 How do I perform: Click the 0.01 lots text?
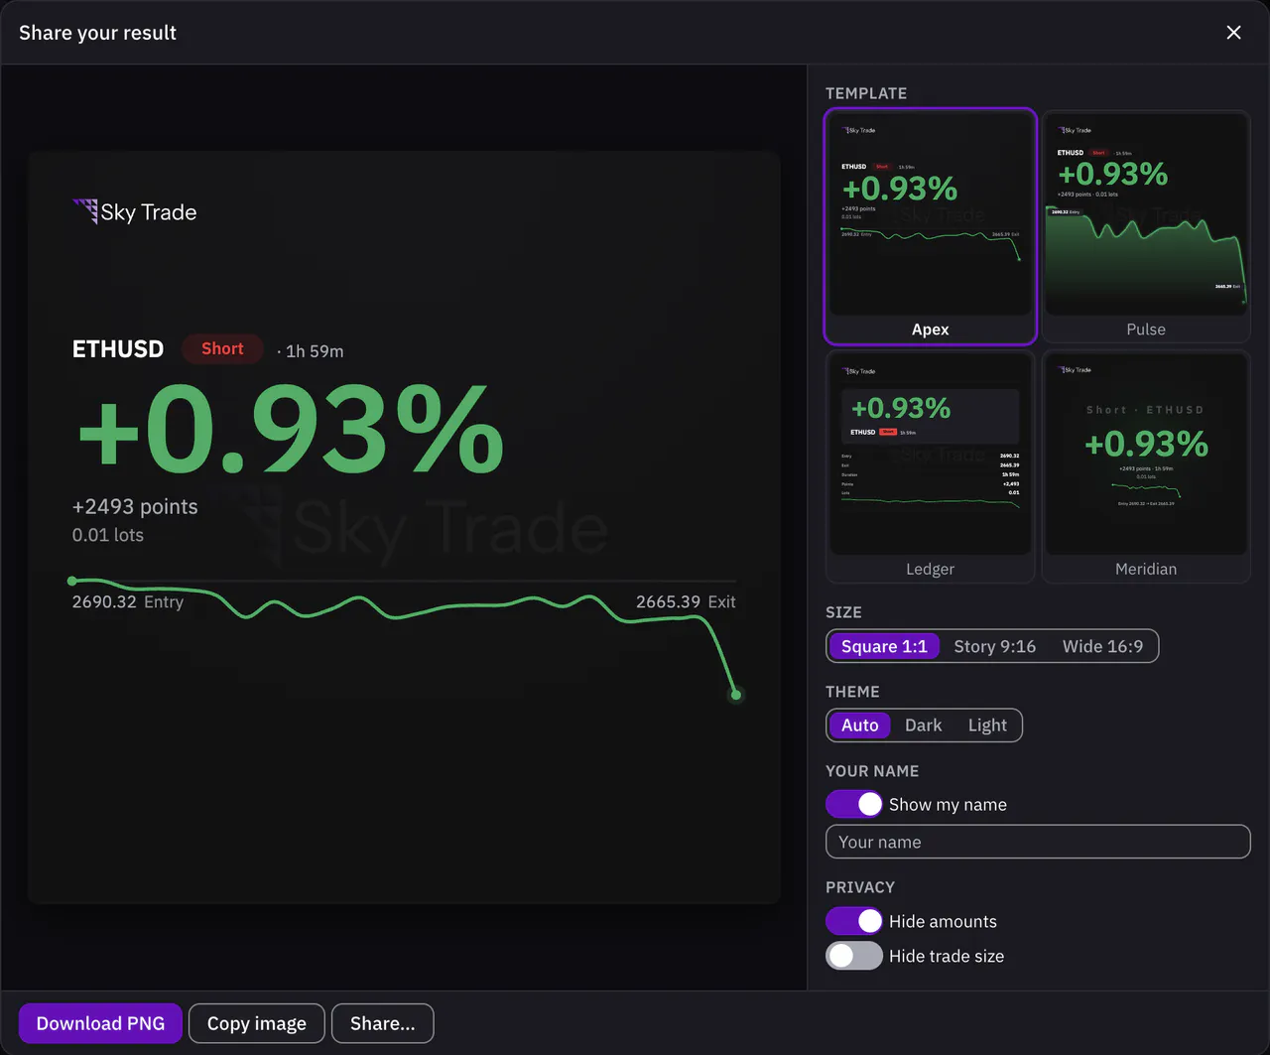coord(108,535)
